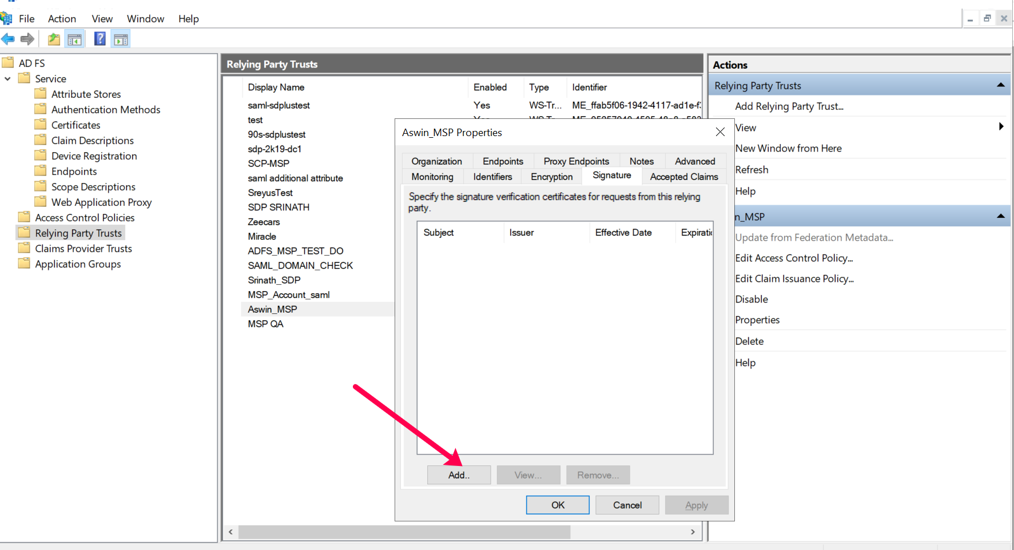
Task: Click the Add button for signature certificates
Action: point(459,475)
